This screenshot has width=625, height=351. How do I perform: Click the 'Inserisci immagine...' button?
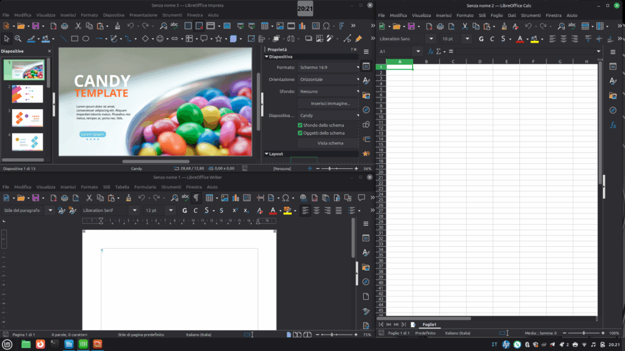click(330, 104)
